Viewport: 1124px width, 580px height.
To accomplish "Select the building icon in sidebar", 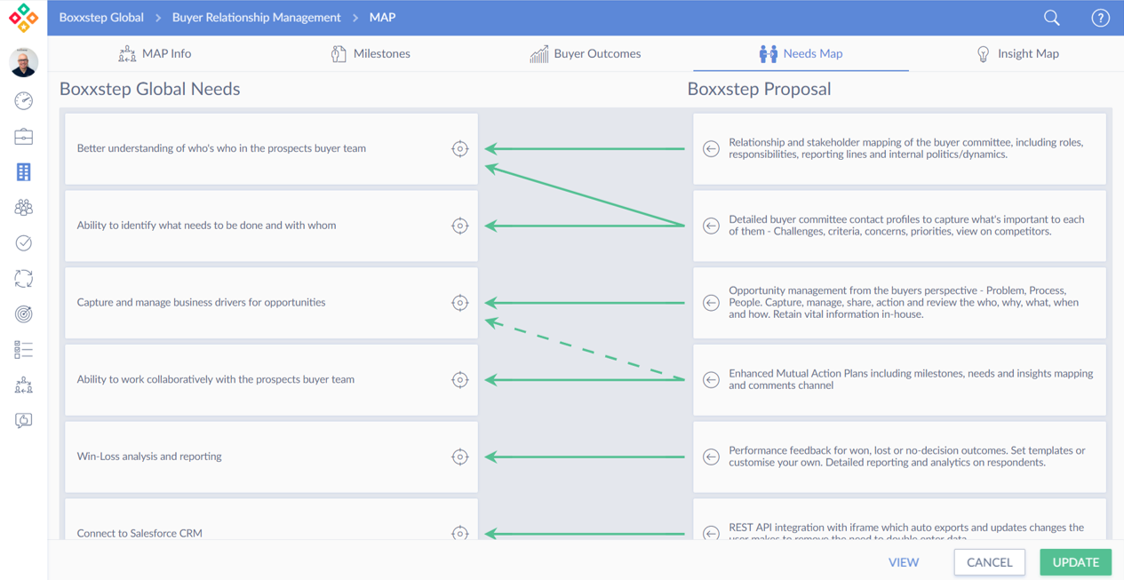I will (24, 172).
